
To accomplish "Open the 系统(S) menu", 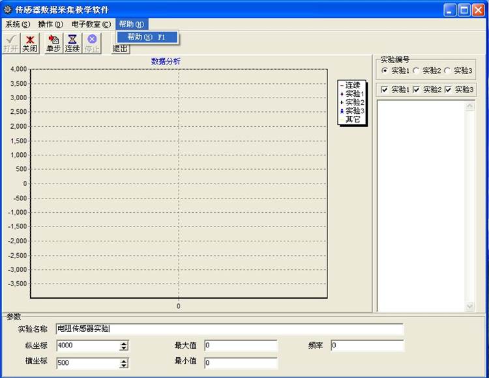I will click(18, 24).
